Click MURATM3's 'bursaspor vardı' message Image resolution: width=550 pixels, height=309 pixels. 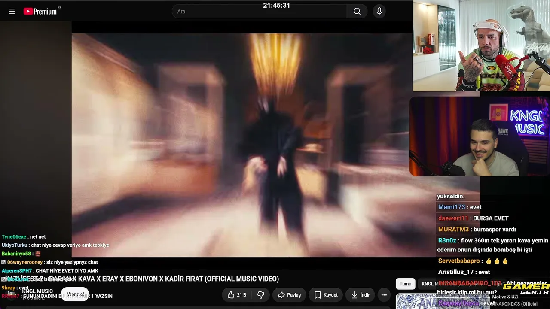tap(477, 230)
